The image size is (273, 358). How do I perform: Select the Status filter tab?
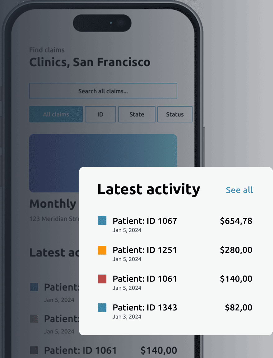[x=175, y=114]
